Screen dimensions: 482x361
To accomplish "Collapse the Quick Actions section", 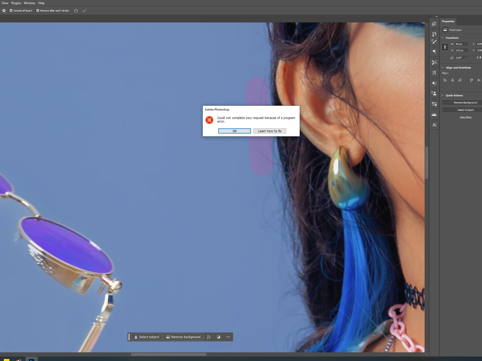I will [x=443, y=95].
